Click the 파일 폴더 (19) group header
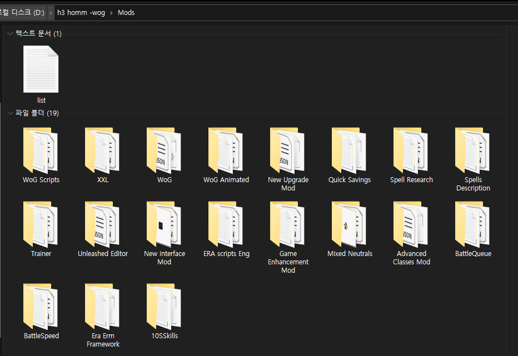The width and height of the screenshot is (518, 356). point(37,113)
